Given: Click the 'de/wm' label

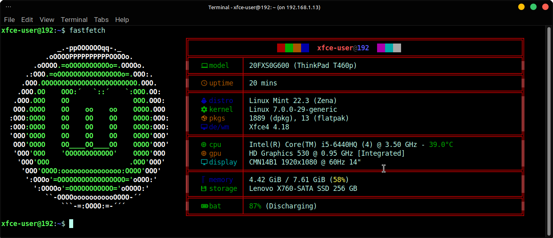Looking at the screenshot, I should 219,127.
